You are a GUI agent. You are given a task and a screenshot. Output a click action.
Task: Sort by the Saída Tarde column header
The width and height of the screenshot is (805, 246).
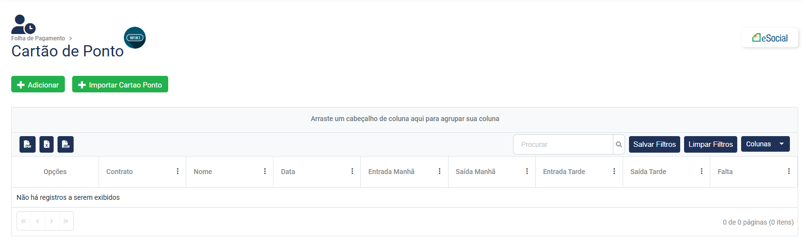(648, 172)
